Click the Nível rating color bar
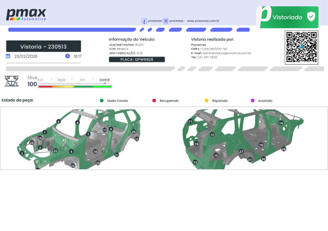The image size is (328, 231). pyautogui.click(x=75, y=86)
